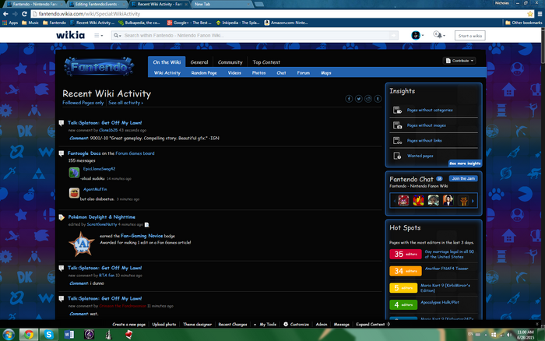This screenshot has width=545, height=341.
Task: Click See all activity link
Action: (x=125, y=103)
